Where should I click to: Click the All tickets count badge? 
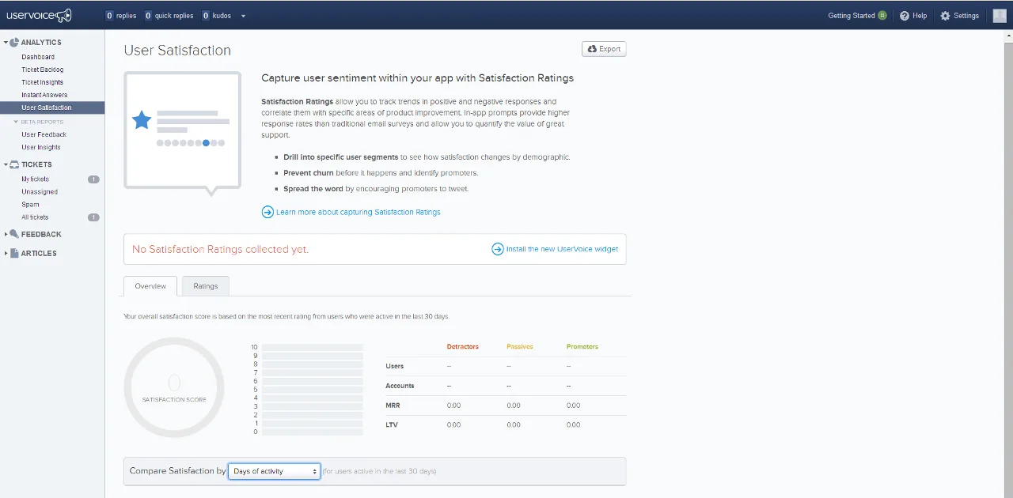coord(93,217)
